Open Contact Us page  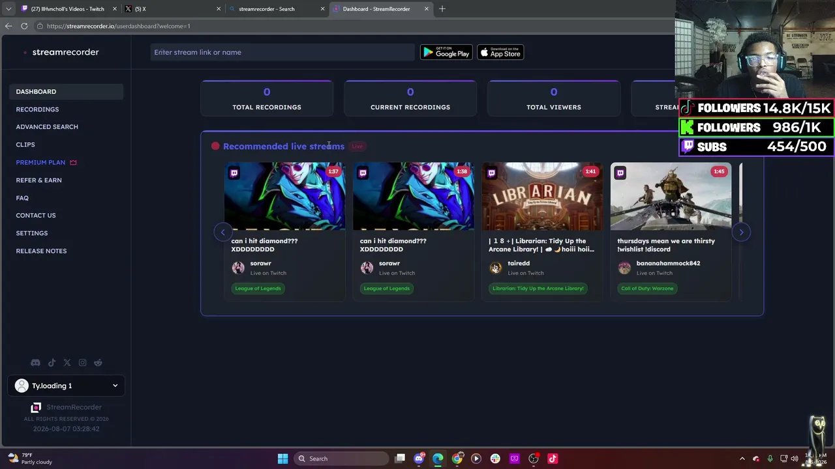36,216
